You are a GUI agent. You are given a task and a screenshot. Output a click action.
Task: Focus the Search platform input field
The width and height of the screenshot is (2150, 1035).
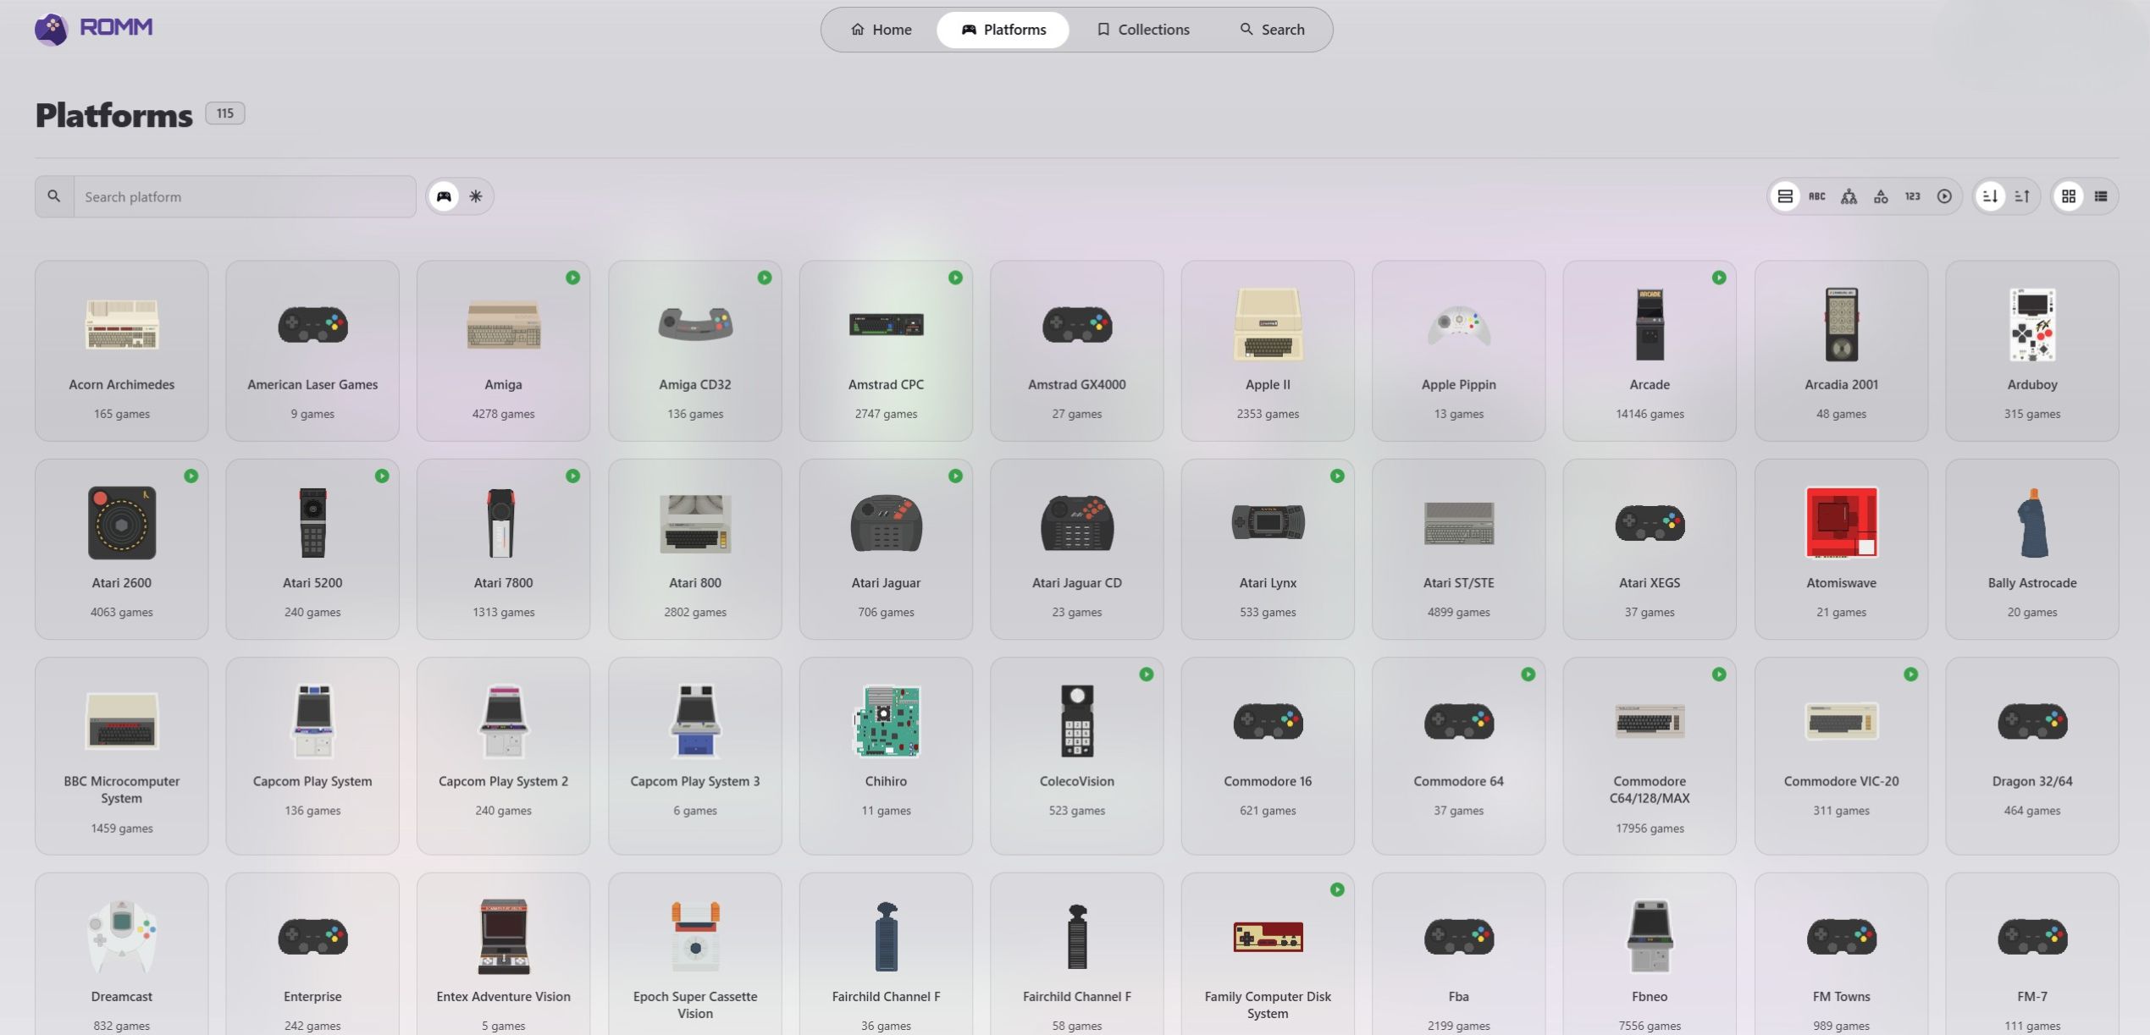click(245, 196)
